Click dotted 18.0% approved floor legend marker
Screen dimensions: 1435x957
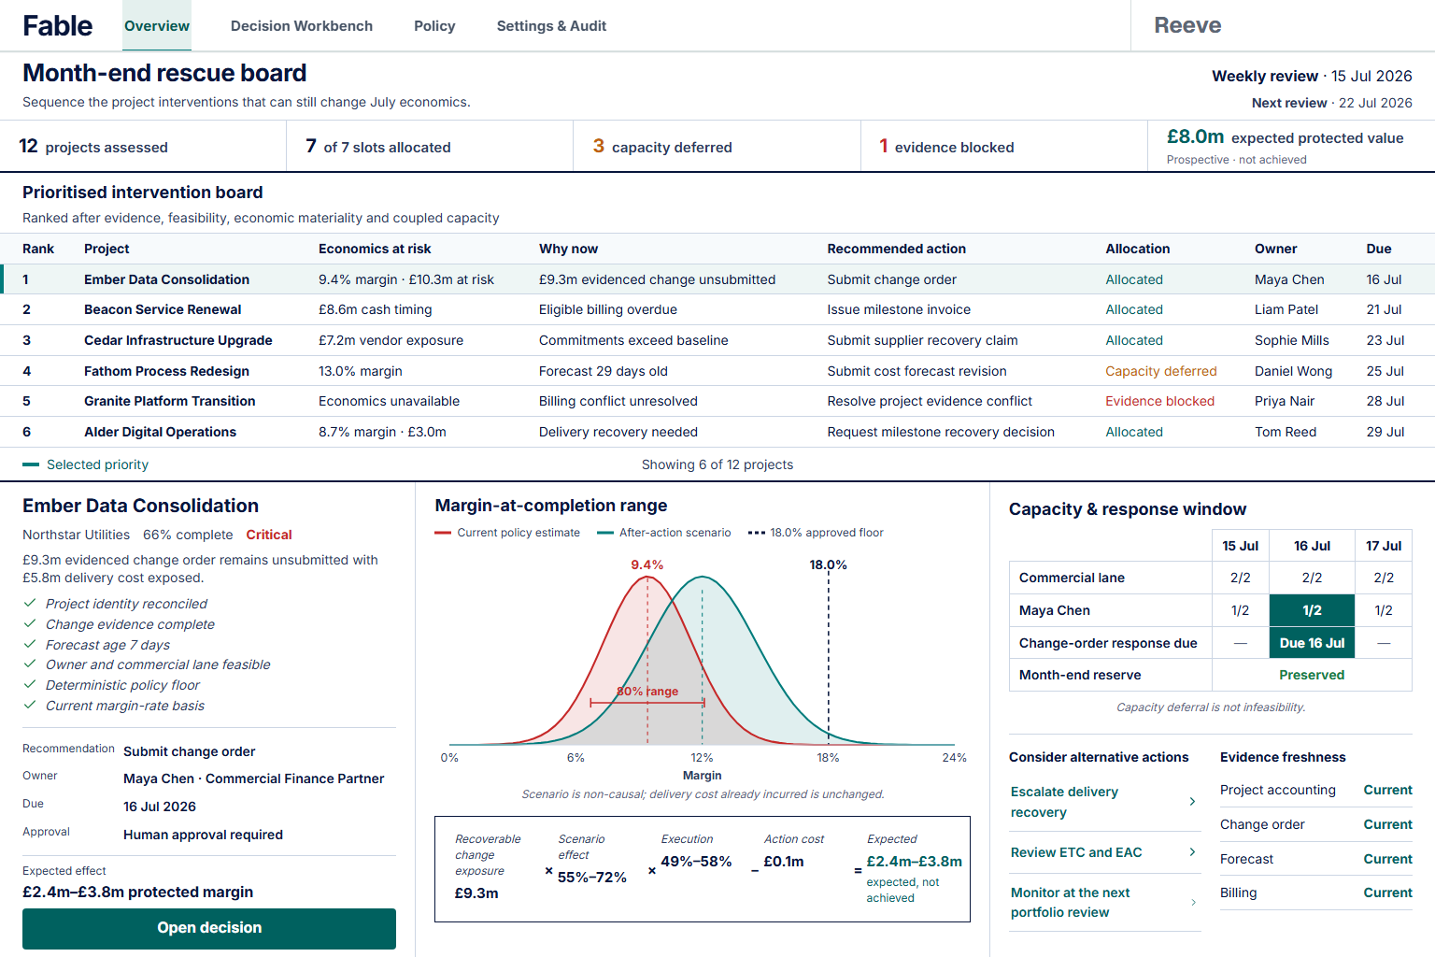(x=757, y=533)
